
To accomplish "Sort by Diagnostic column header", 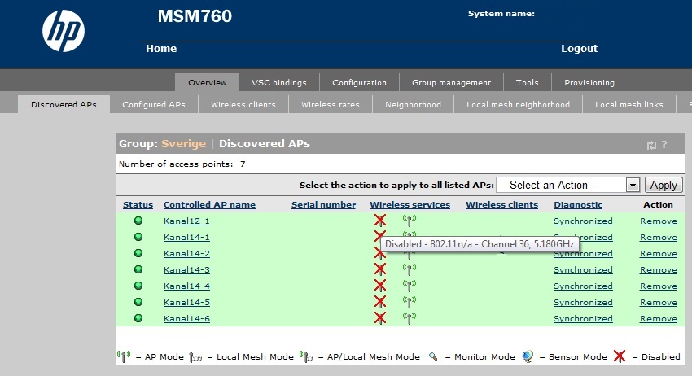I will [578, 205].
